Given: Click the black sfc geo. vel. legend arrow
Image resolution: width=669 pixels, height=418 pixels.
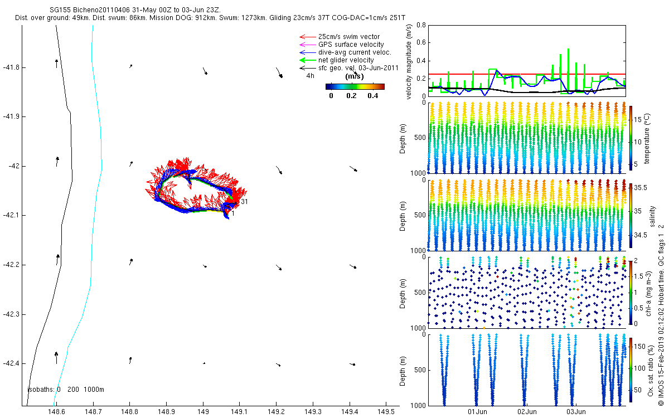Looking at the screenshot, I should pyautogui.click(x=307, y=68).
